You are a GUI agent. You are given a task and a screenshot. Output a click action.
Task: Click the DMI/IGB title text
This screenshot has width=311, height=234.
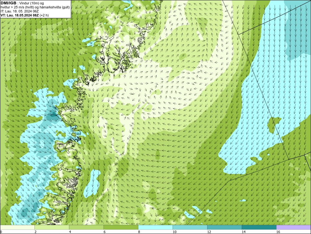pos(9,3)
